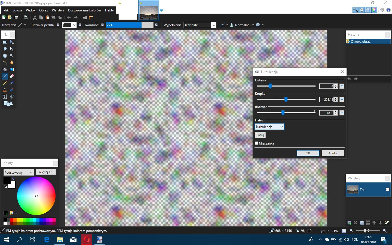Toggle the Tools window button
The height and width of the screenshot is (245, 392).
[356, 10]
